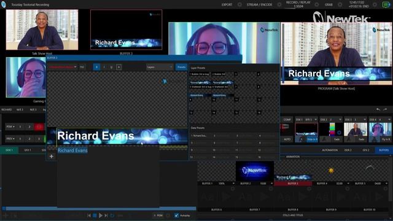393x221 pixels.
Task: Open the PGM row dropdown
Action: tap(10, 127)
